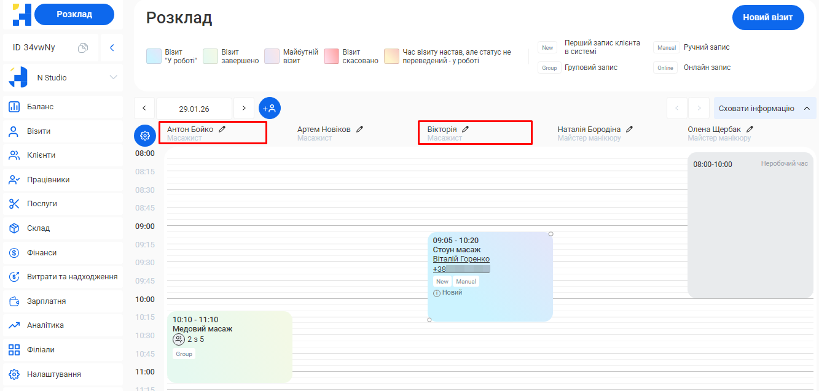Click the blue add employee icon

tap(269, 108)
